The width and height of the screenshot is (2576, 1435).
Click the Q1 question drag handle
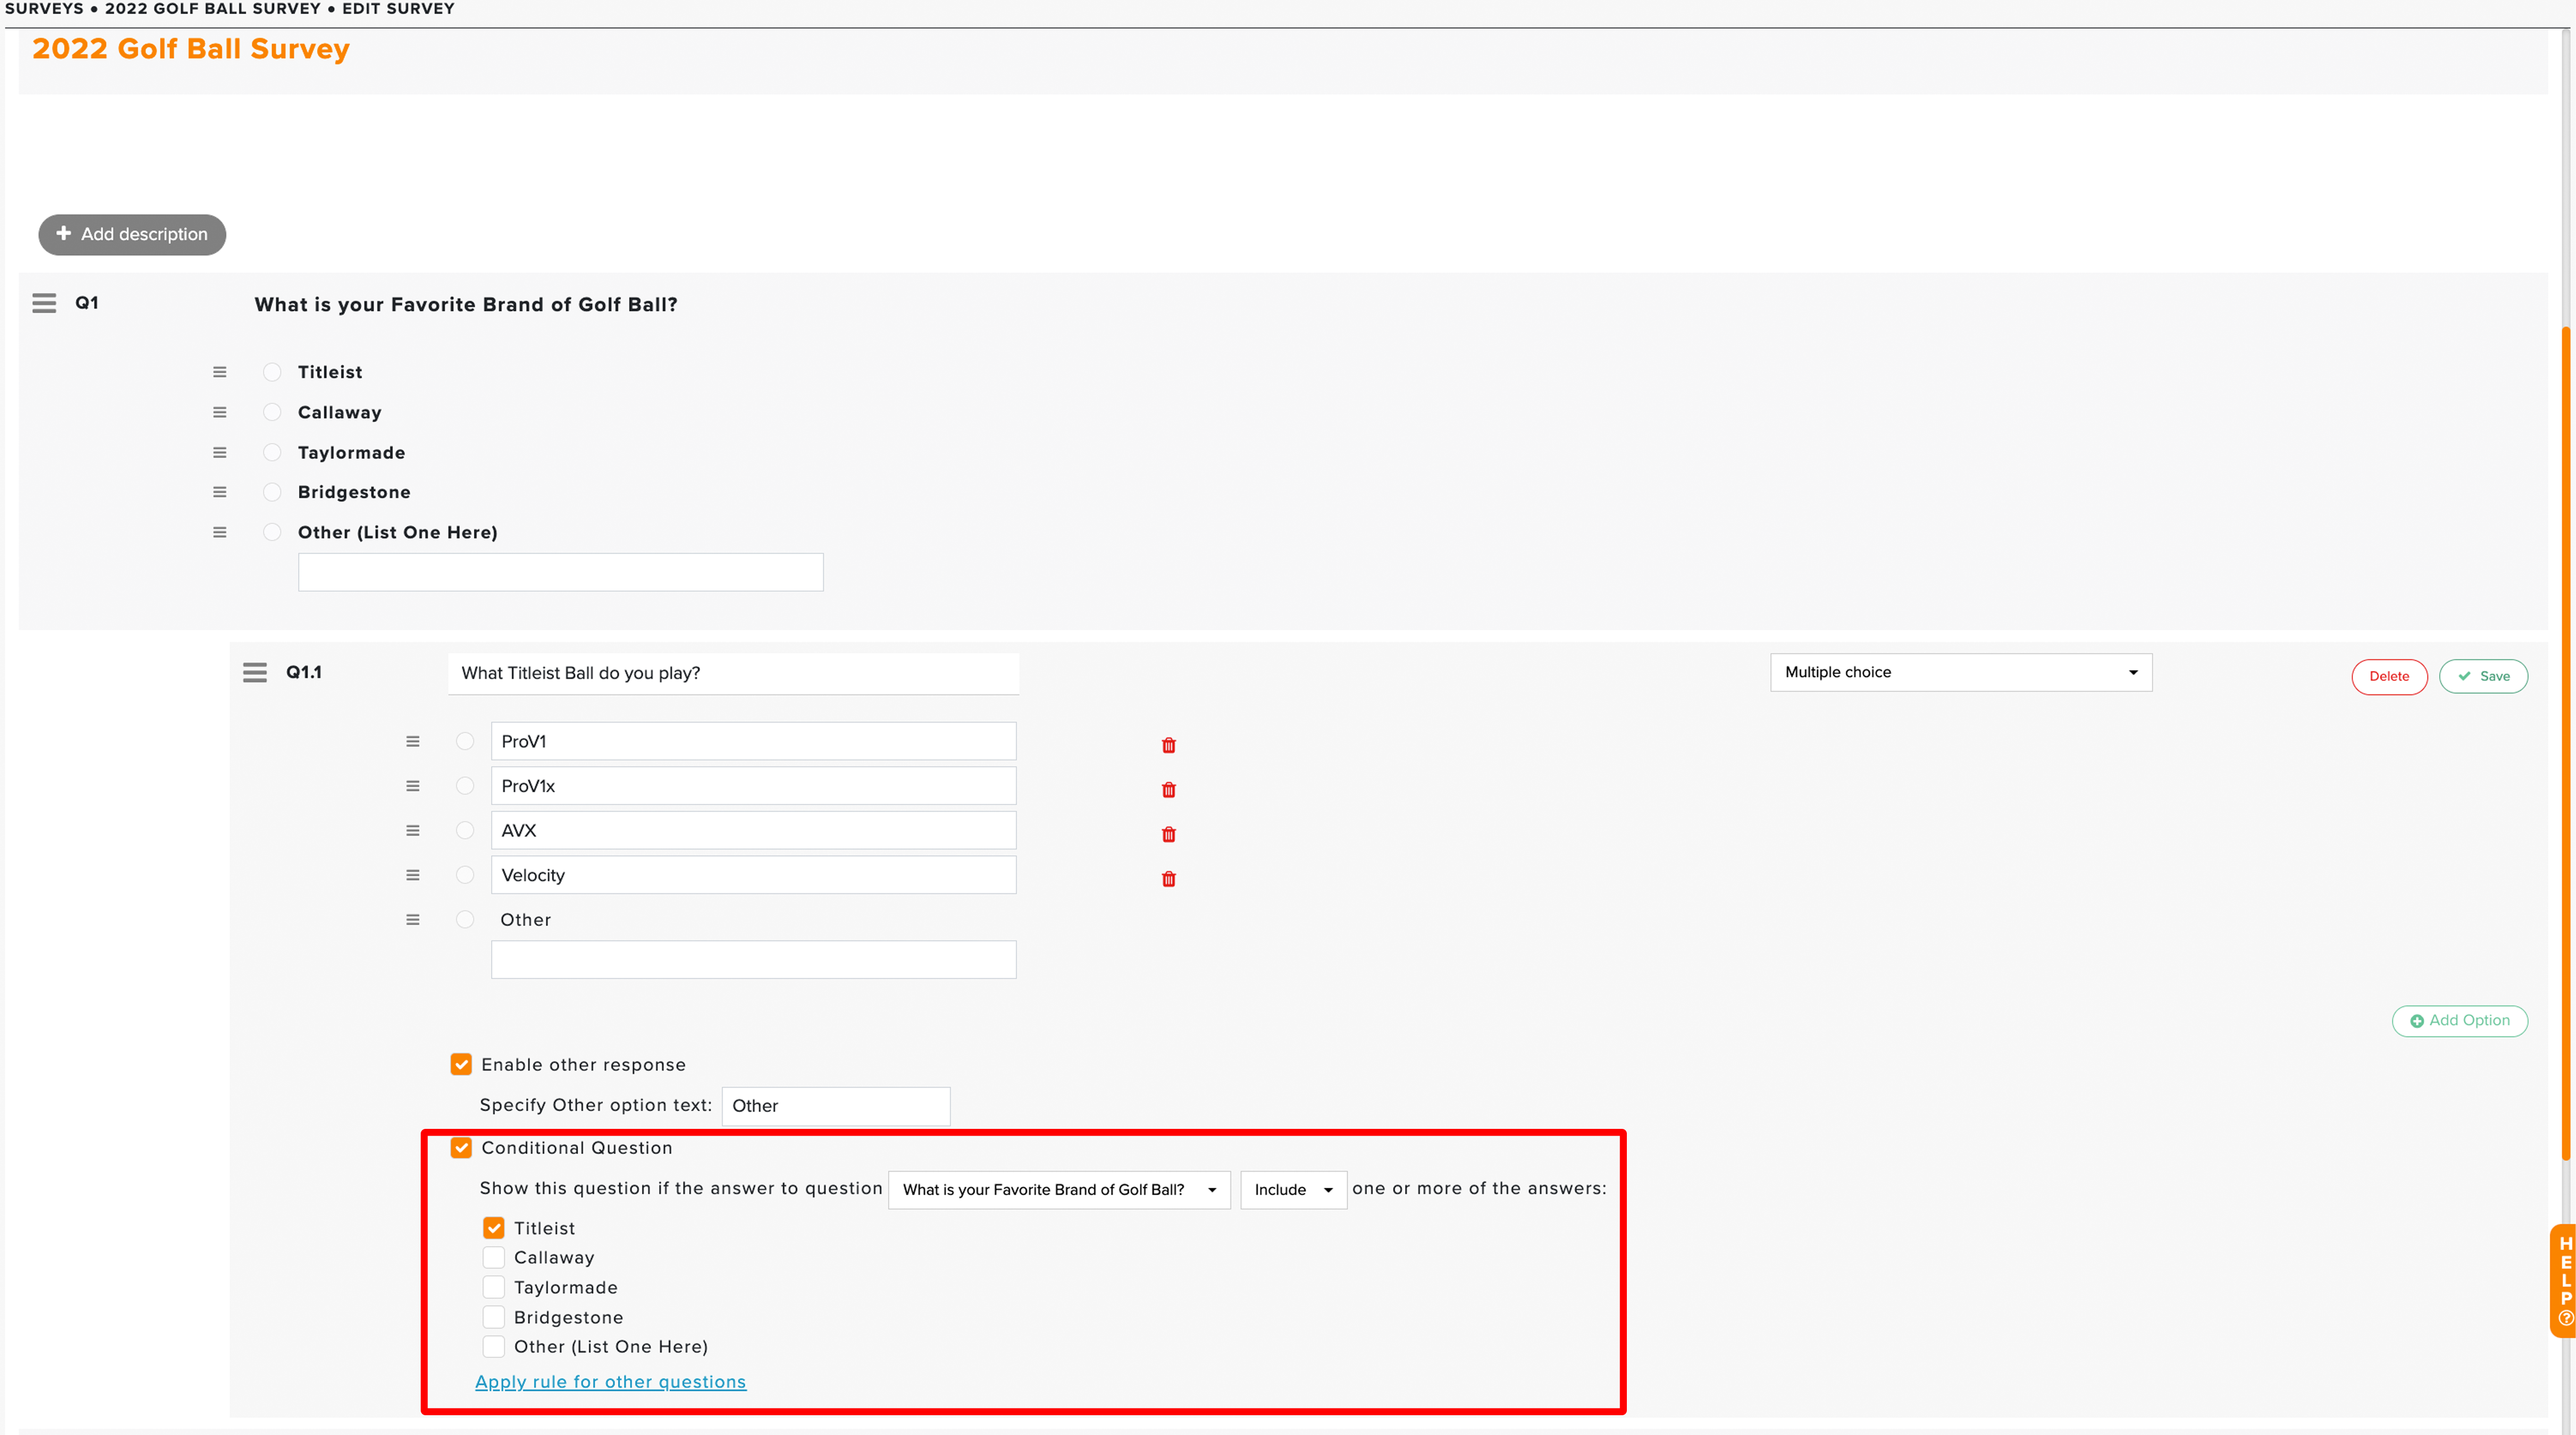point(44,303)
